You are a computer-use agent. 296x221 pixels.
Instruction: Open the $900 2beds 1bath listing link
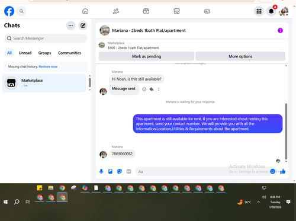[x=133, y=48]
